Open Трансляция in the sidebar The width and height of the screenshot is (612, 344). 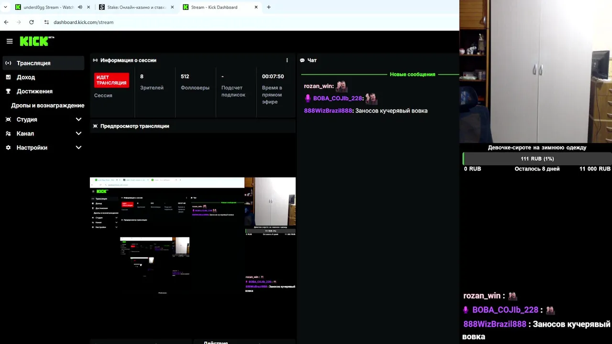pos(43,63)
